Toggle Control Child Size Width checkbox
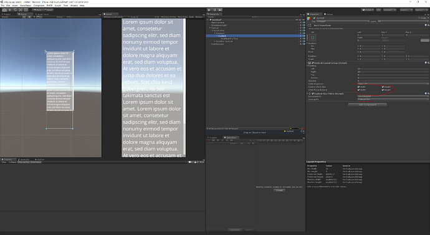 point(358,87)
